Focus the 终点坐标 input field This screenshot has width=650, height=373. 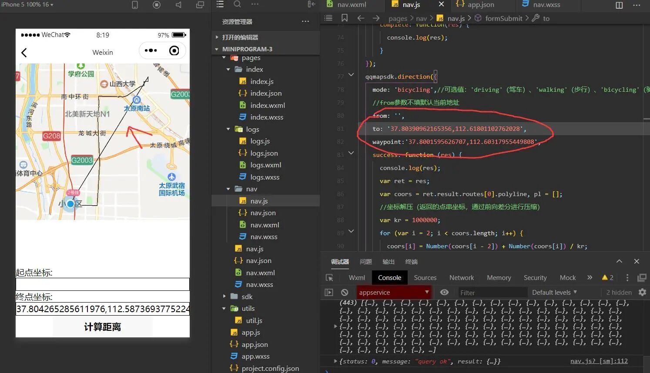tap(103, 309)
